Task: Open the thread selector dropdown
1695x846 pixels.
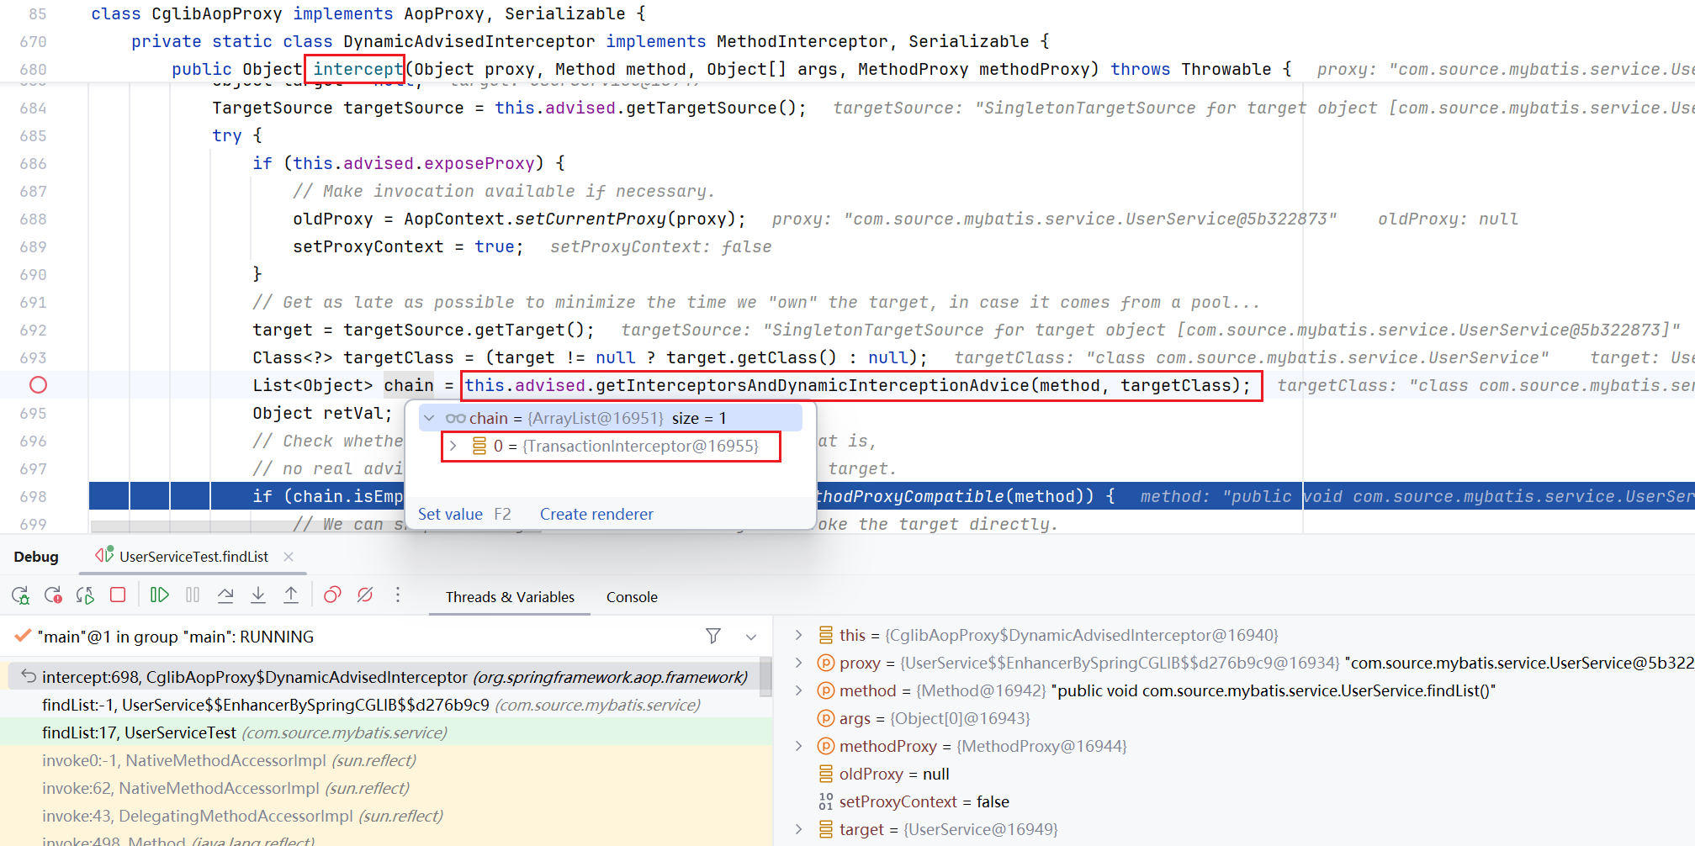Action: click(751, 637)
